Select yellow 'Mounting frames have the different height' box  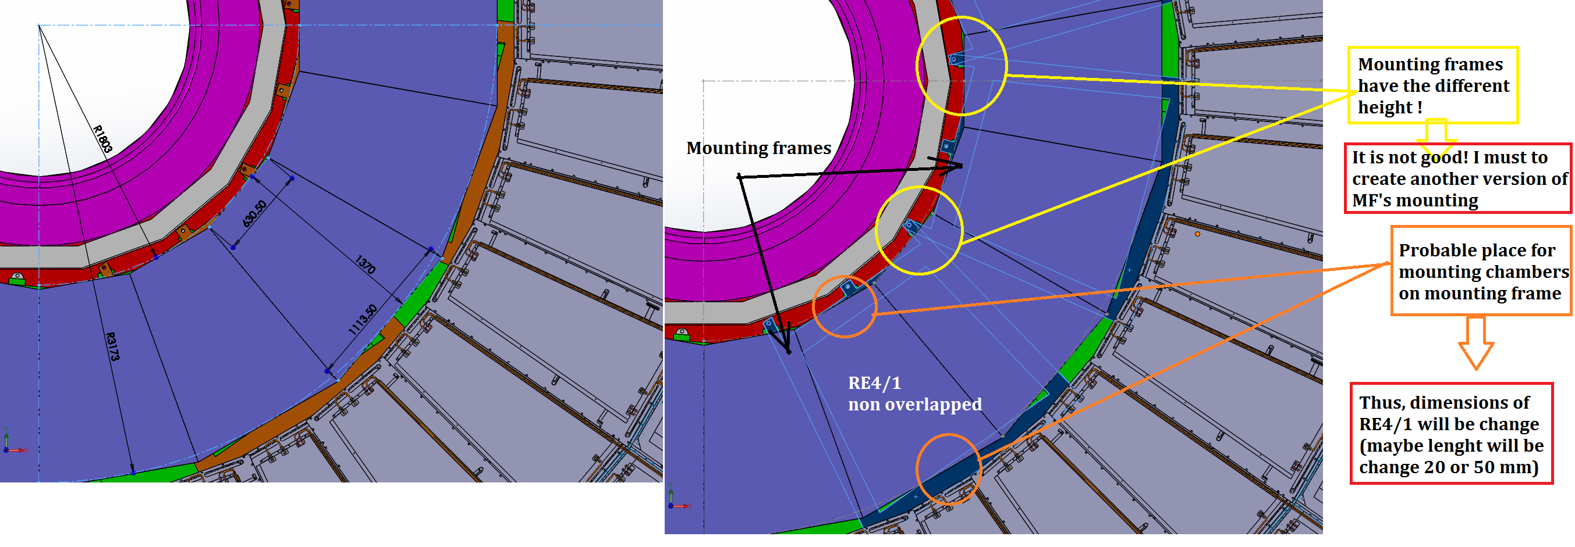point(1432,85)
